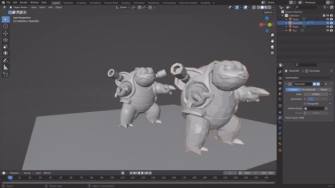This screenshot has height=188, width=335.
Task: Click the green Y axis gizmo
Action: pos(270,25)
